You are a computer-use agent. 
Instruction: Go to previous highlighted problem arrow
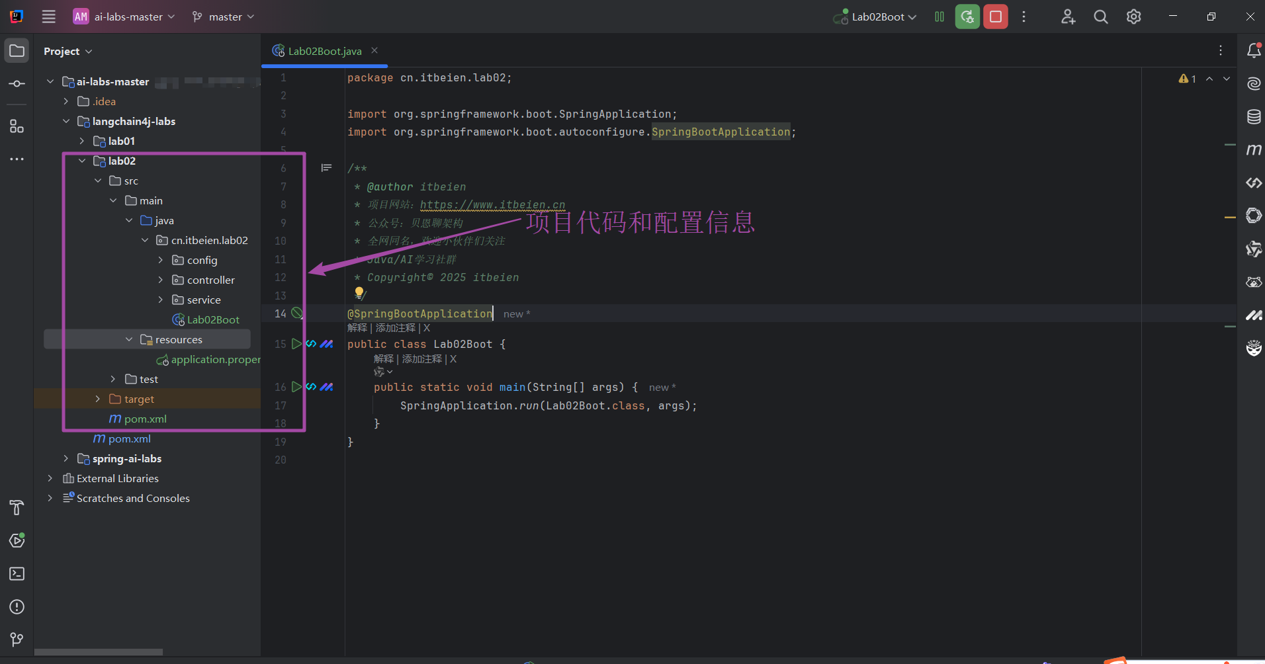coord(1209,79)
